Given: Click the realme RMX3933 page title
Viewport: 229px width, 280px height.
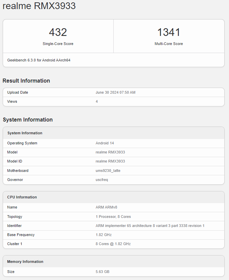Looking at the screenshot, I should tap(39, 6).
